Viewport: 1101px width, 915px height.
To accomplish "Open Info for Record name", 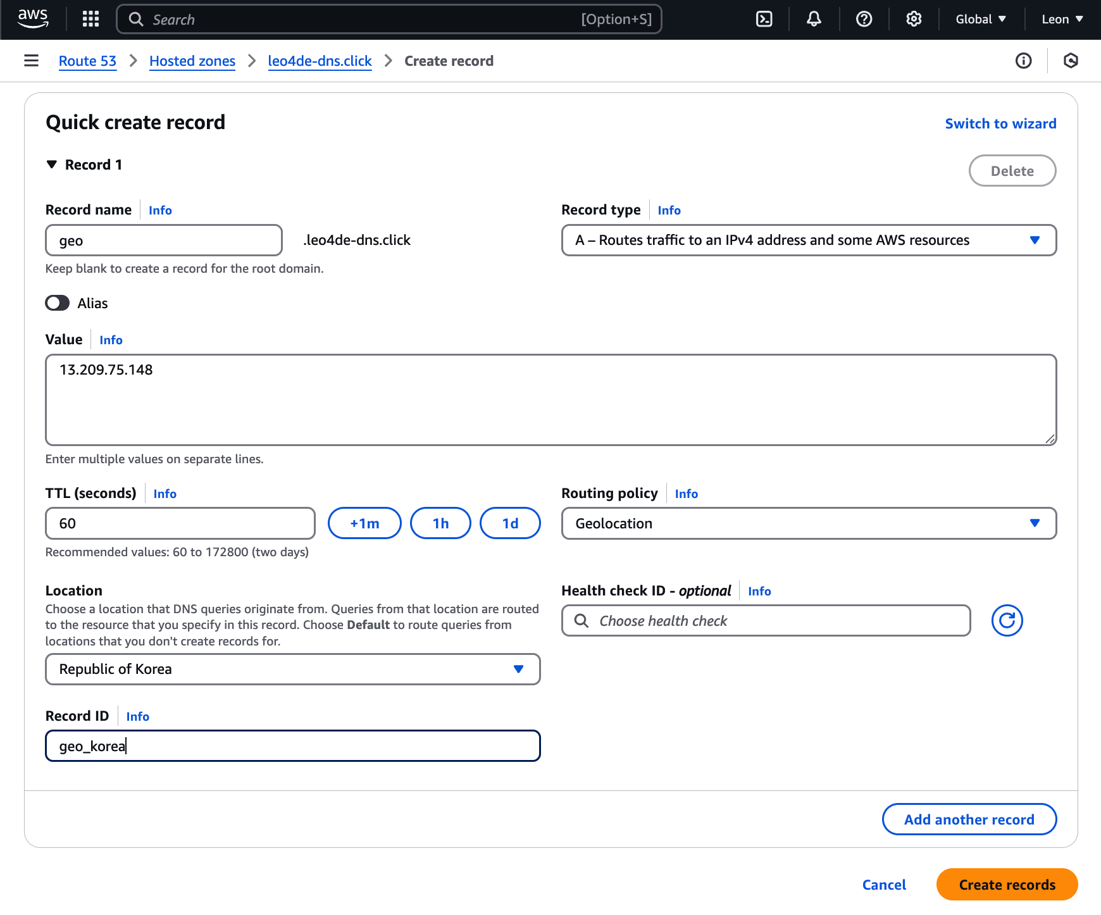I will [x=160, y=210].
